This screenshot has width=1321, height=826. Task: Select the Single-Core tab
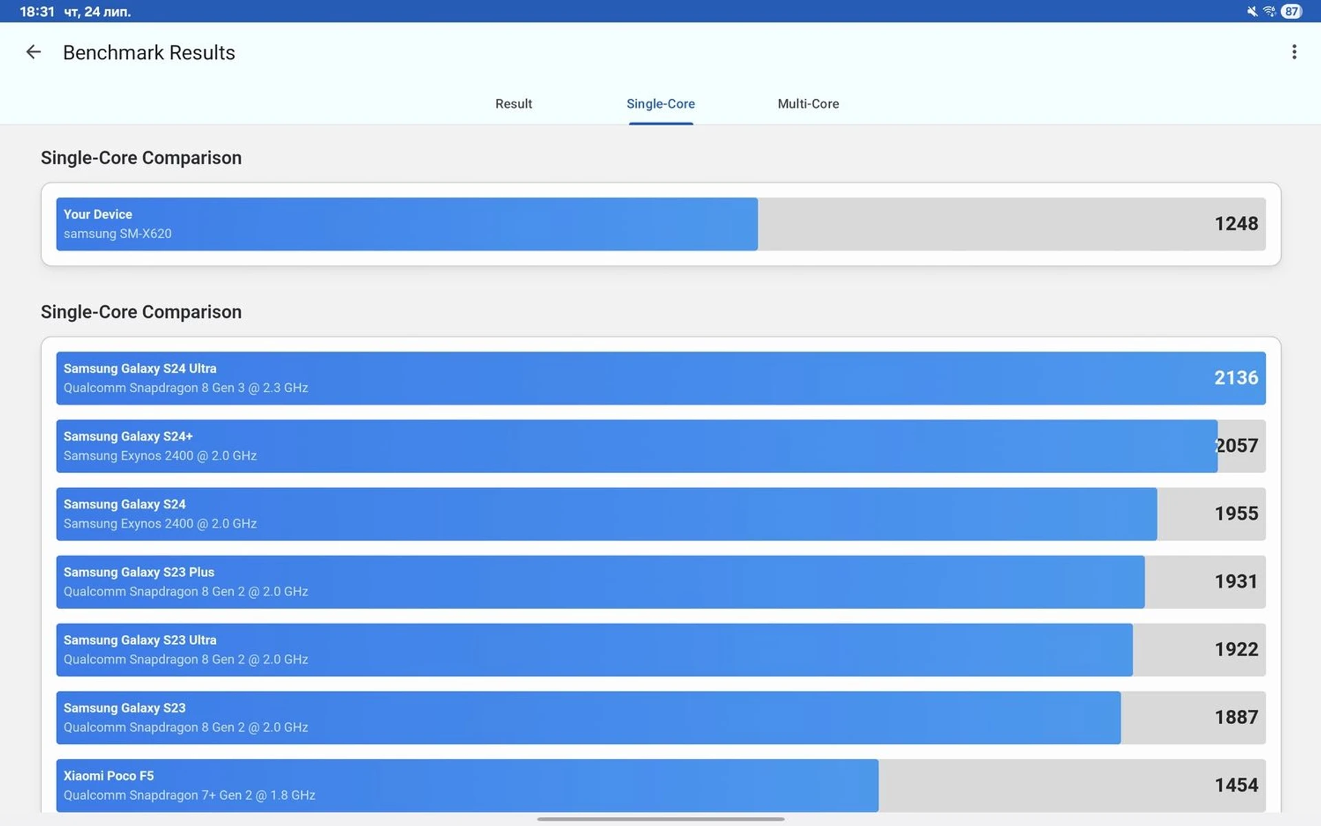660,104
